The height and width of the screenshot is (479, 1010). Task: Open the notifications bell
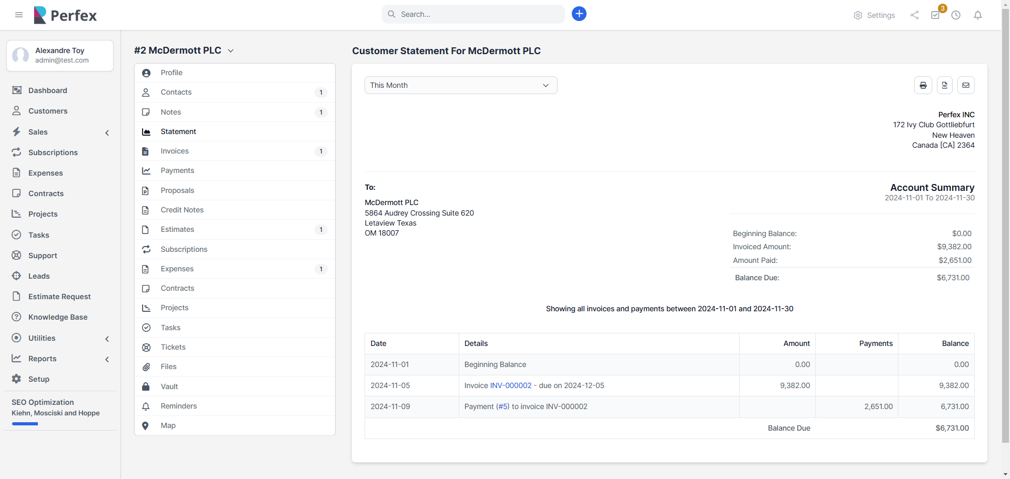click(977, 15)
